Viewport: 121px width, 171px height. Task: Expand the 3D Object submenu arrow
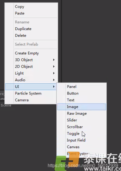pos(54,60)
